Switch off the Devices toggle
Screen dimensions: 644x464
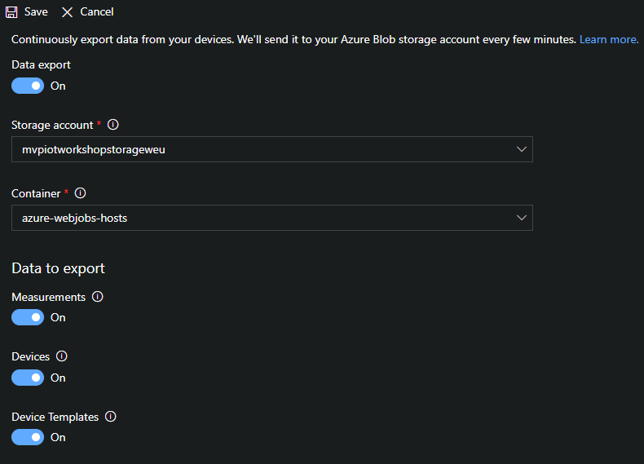pos(28,378)
